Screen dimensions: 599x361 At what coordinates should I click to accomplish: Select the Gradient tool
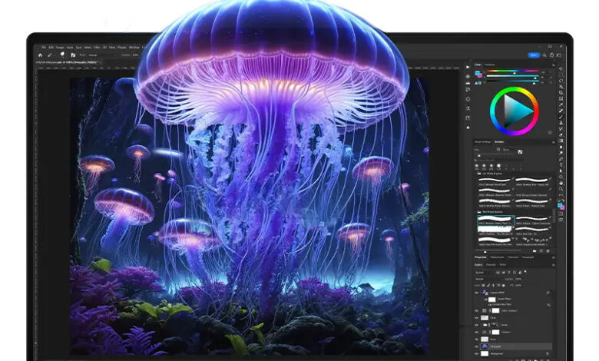561,141
